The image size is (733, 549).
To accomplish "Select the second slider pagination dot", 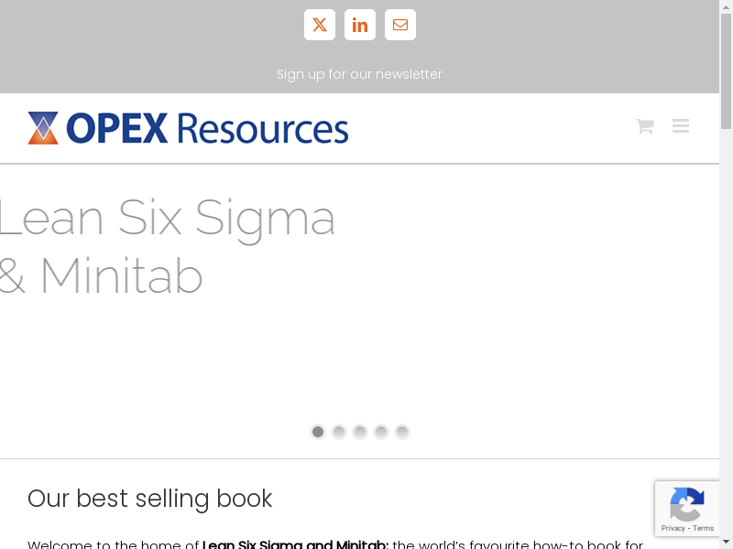I will [x=339, y=432].
